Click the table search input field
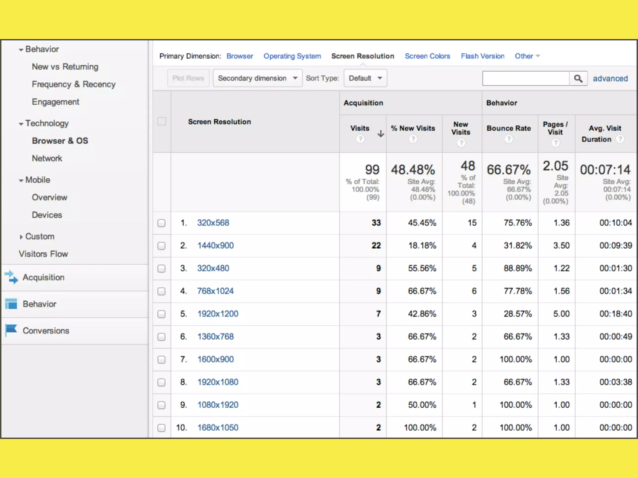This screenshot has height=478, width=638. [526, 78]
